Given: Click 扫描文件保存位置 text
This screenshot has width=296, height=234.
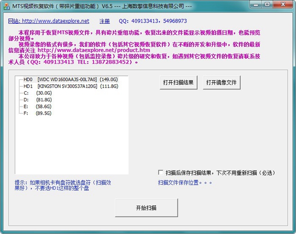Looking at the screenshot, I should point(185,183).
